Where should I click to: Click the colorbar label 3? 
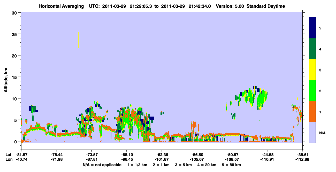320,70
